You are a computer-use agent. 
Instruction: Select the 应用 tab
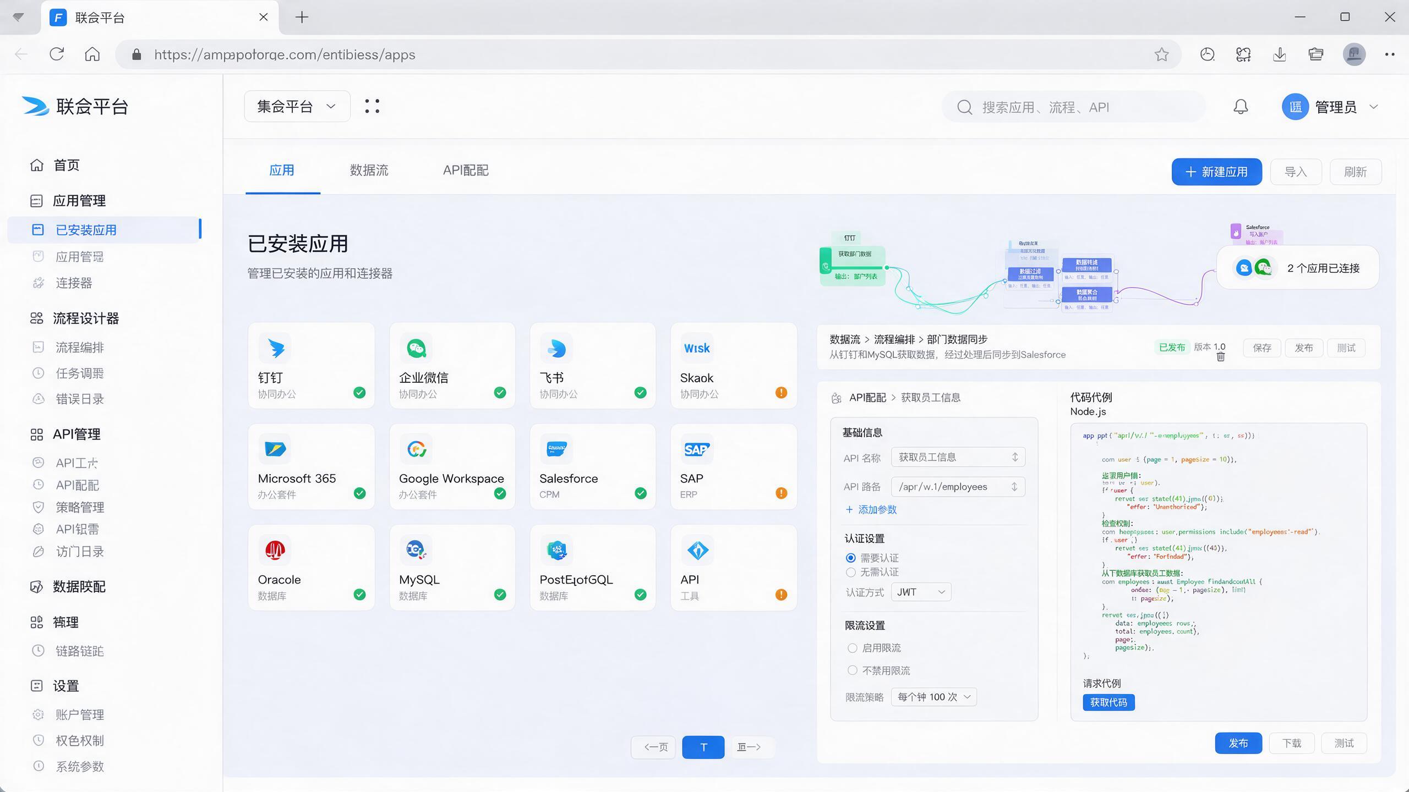coord(282,170)
